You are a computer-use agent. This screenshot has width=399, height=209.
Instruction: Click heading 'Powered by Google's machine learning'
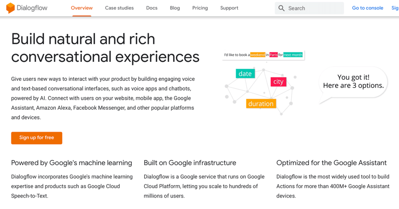pyautogui.click(x=71, y=163)
